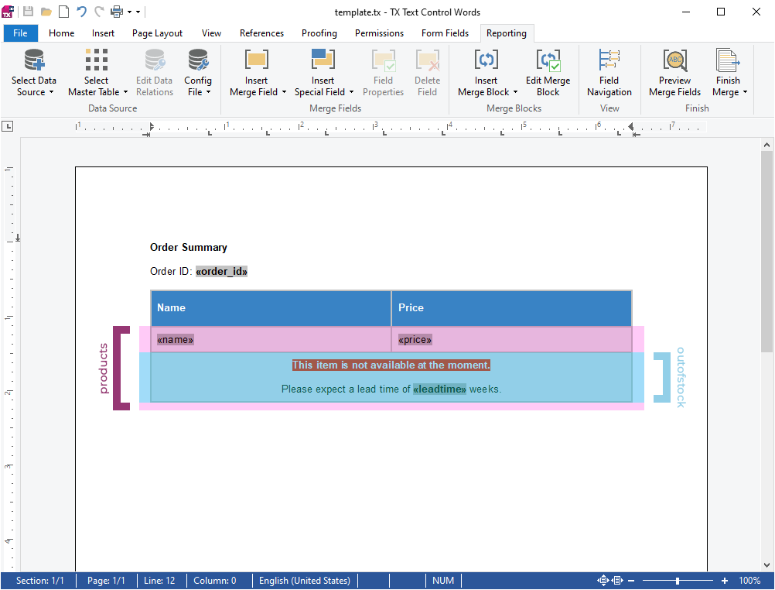
Task: Click the Price table header cell
Action: point(511,308)
